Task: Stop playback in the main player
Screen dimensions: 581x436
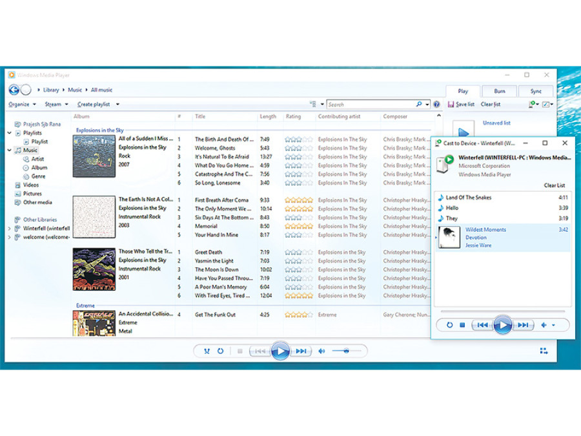Action: pyautogui.click(x=240, y=351)
